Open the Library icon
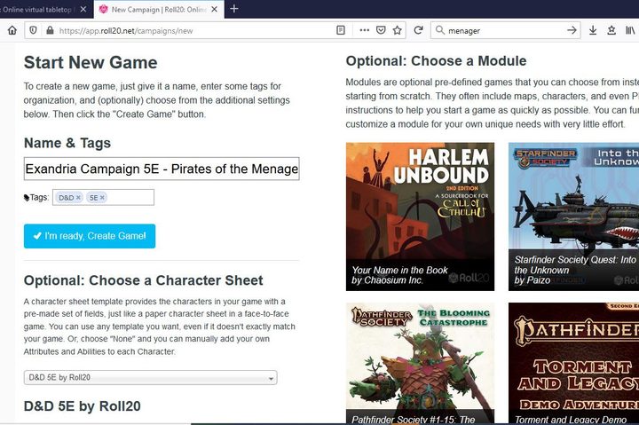This screenshot has width=639, height=425. [x=630, y=30]
